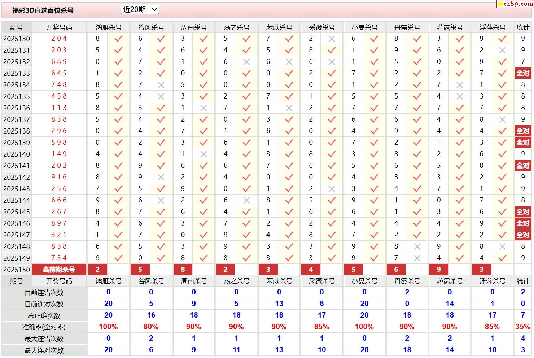Click gray X in 丹霞杀号 for 2025149
Image resolution: width=534 pixels, height=358 pixels.
(x=417, y=258)
